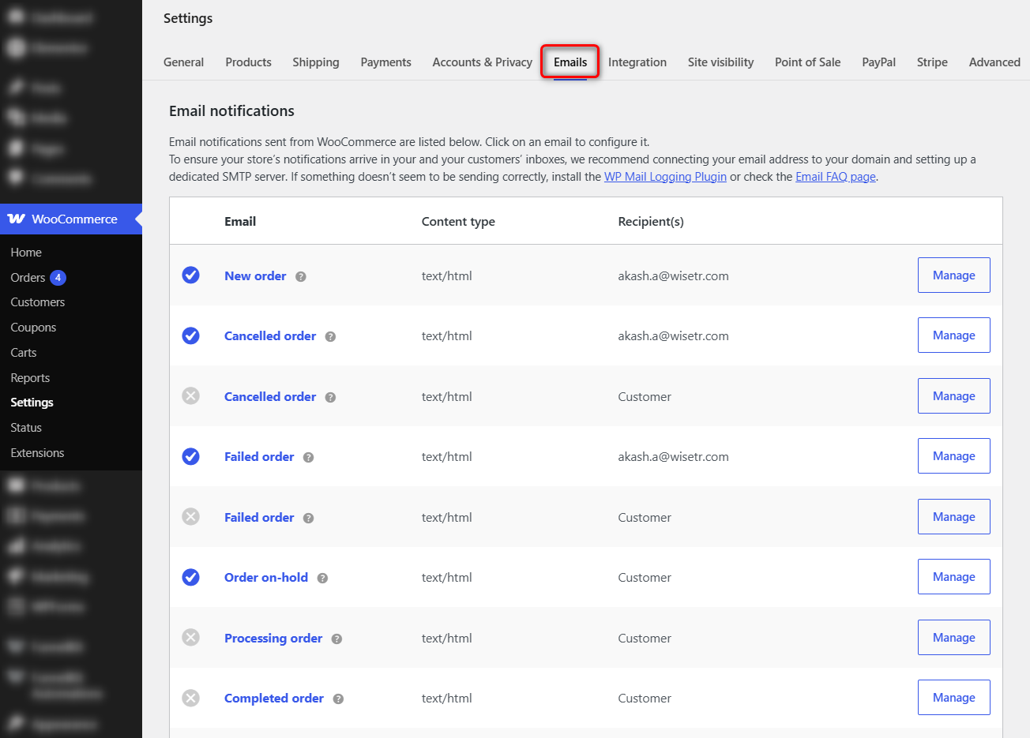Click the help question mark beside New order
Viewport: 1030px width, 738px height.
point(301,276)
